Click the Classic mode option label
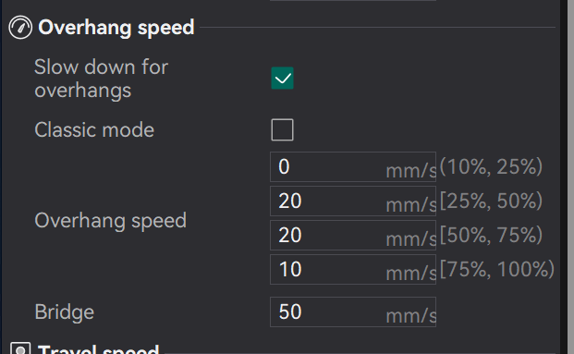The height and width of the screenshot is (354, 574). [94, 130]
